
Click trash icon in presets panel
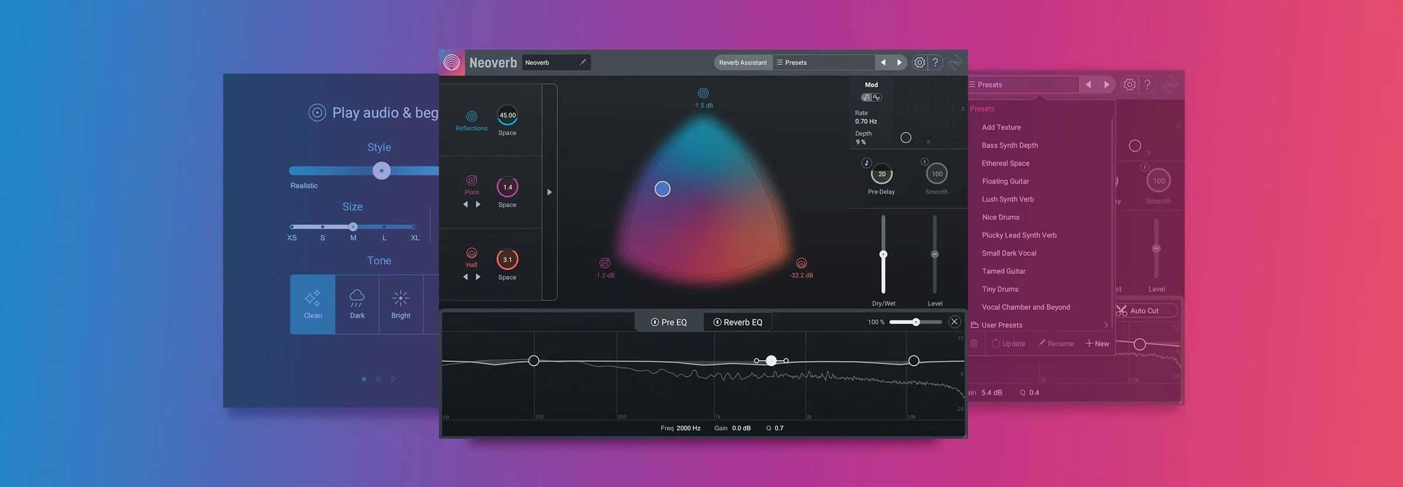(x=974, y=344)
